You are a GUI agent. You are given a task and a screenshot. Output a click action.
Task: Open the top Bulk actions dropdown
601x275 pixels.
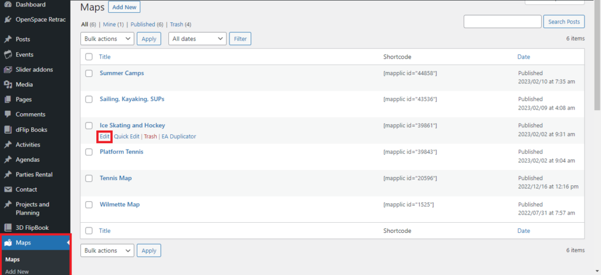[x=107, y=39]
